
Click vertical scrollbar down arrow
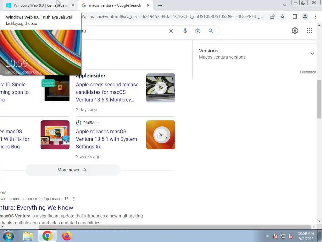click(319, 222)
